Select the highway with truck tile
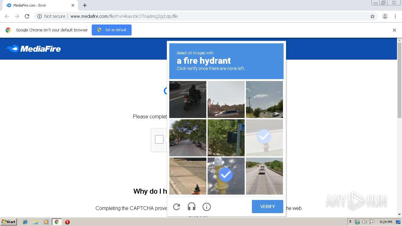 tap(264, 176)
